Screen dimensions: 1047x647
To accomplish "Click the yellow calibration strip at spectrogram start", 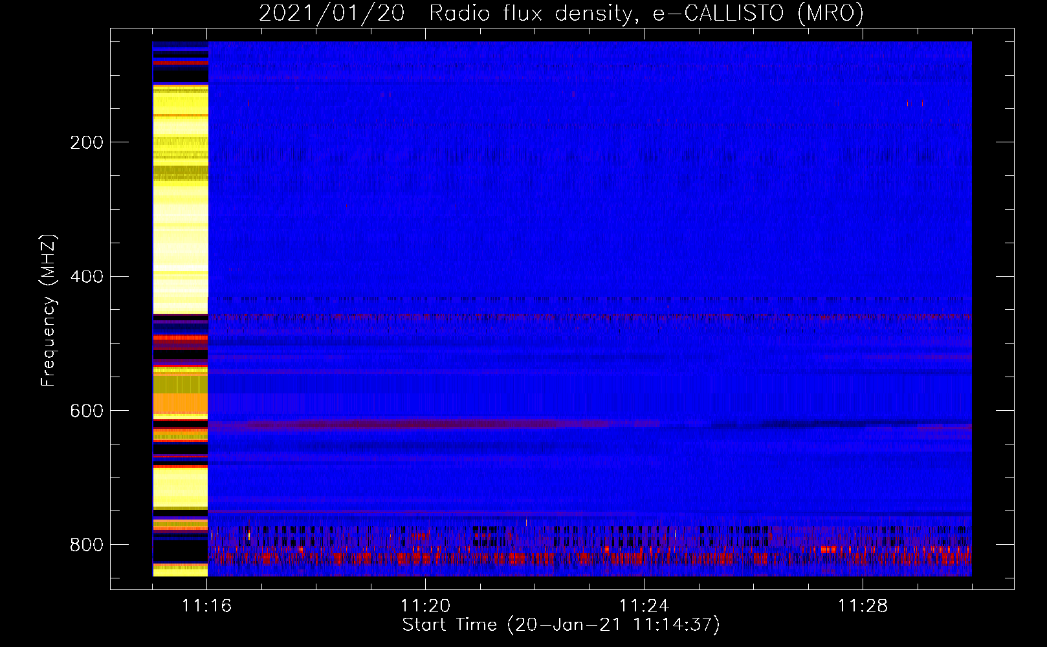I will (x=181, y=309).
